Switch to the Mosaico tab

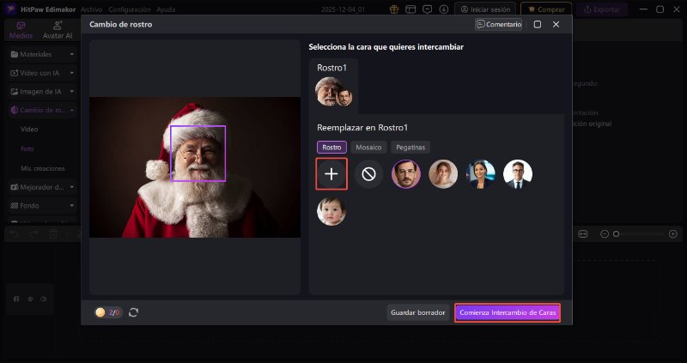[368, 147]
